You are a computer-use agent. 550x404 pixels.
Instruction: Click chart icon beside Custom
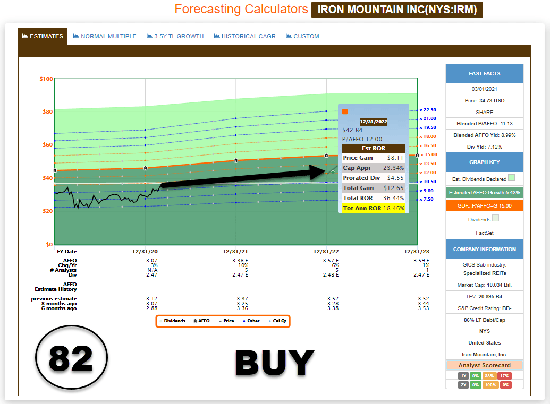(x=289, y=36)
